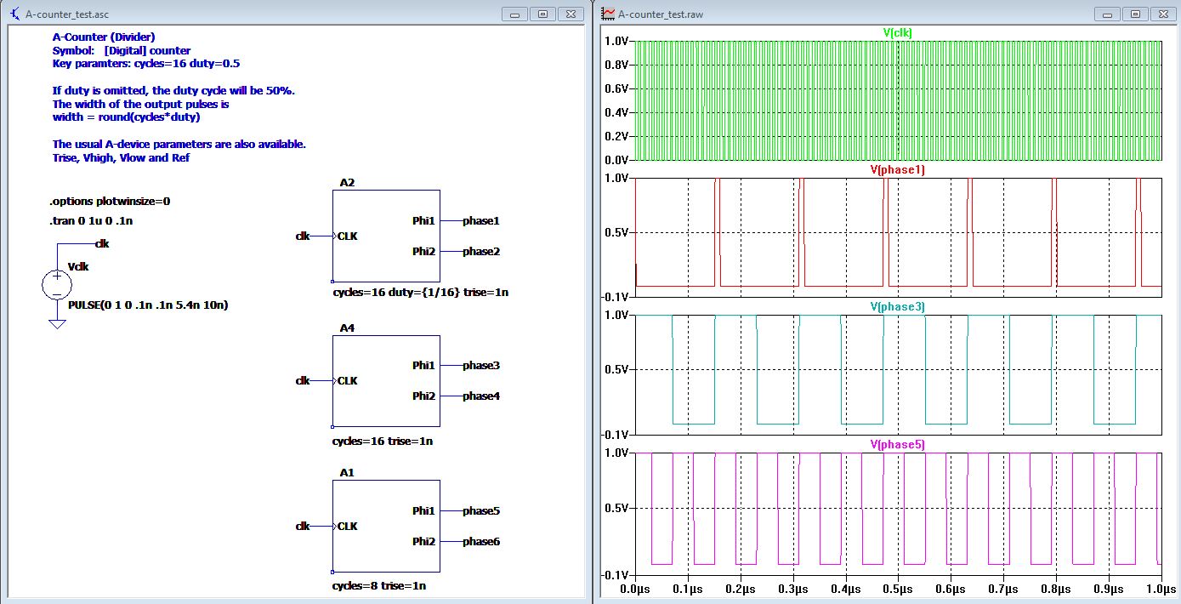The image size is (1181, 604).
Task: Select the A2 counter symbol
Action: [x=385, y=236]
